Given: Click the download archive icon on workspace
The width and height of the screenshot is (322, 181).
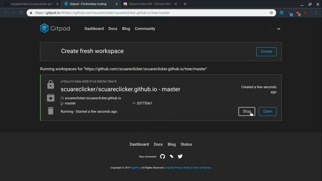Looking at the screenshot, I should point(50,98).
